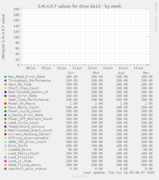Click the Cur: column header
Screen dimensions: 159x180
(x=71, y=73)
